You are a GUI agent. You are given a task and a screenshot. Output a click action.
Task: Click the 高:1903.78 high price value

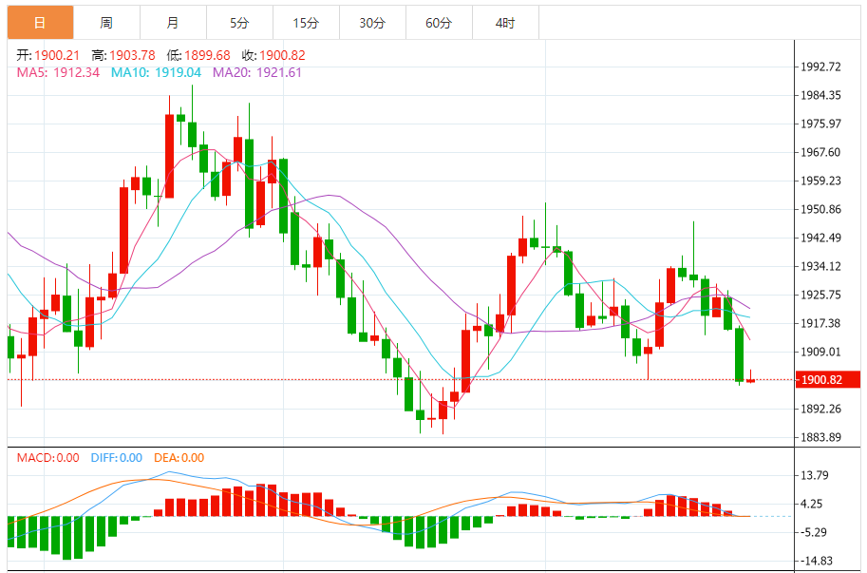(123, 55)
